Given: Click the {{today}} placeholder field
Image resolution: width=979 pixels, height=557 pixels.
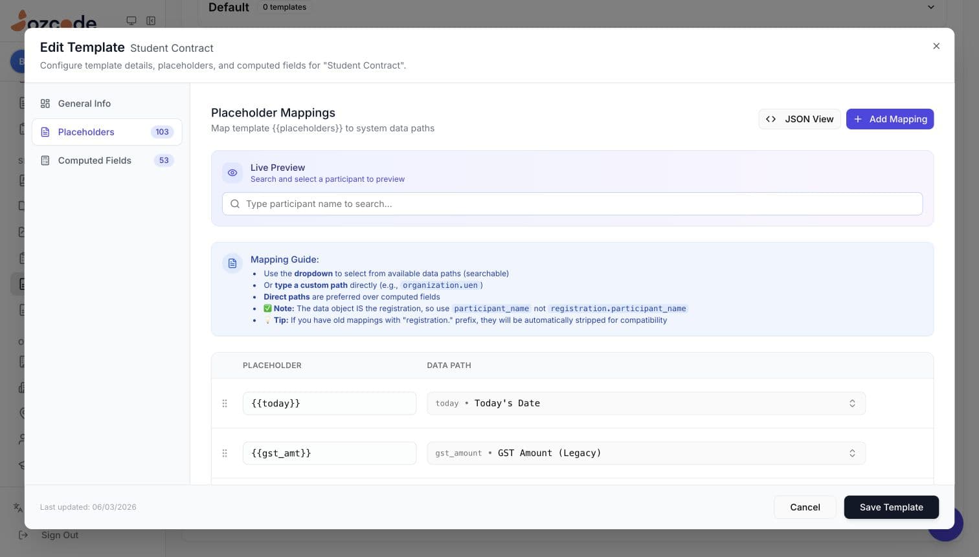Looking at the screenshot, I should pyautogui.click(x=330, y=403).
